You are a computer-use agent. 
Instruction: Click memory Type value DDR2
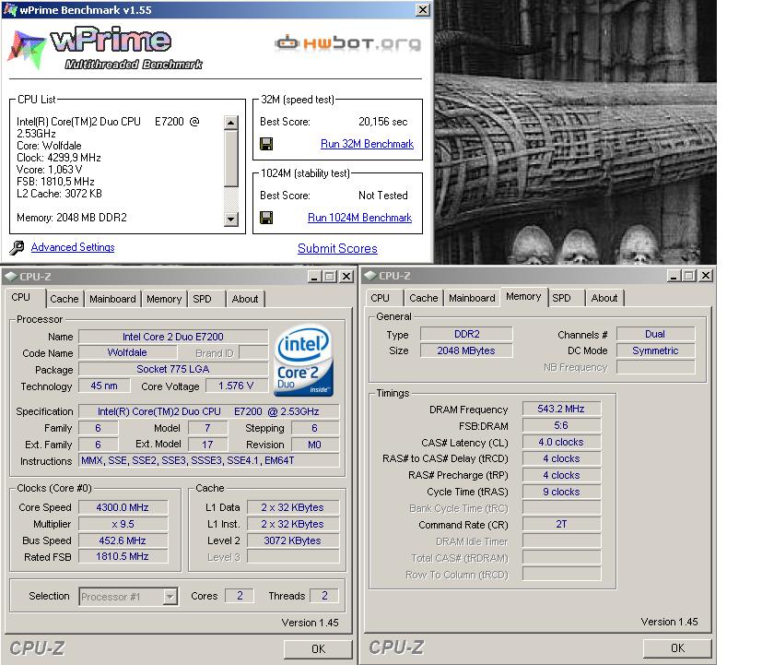(466, 334)
